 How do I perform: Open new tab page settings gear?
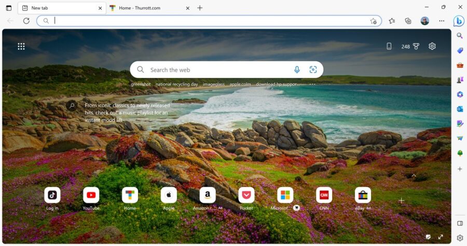click(x=432, y=46)
